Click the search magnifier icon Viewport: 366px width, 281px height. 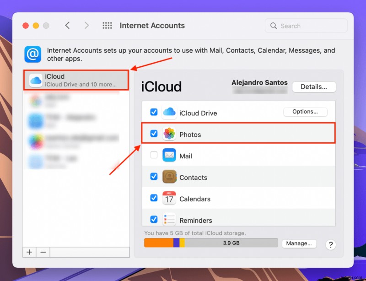[273, 26]
